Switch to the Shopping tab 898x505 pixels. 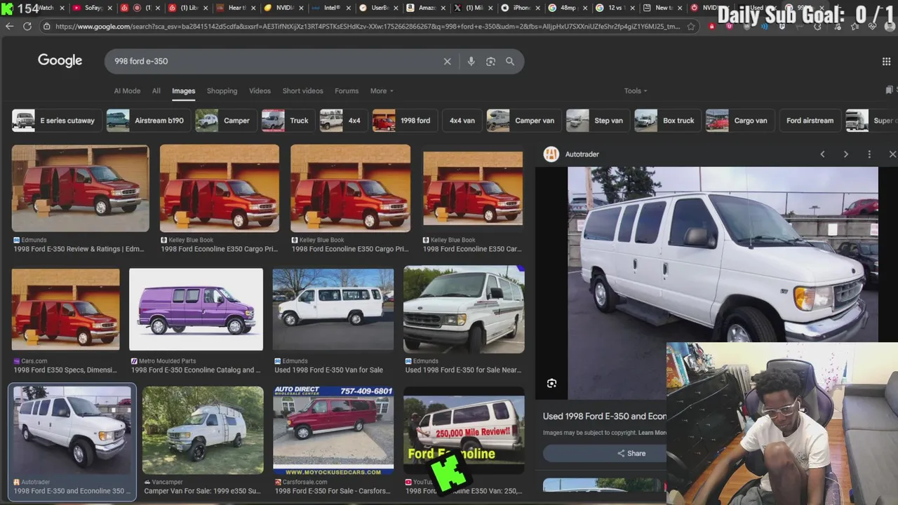pyautogui.click(x=222, y=91)
